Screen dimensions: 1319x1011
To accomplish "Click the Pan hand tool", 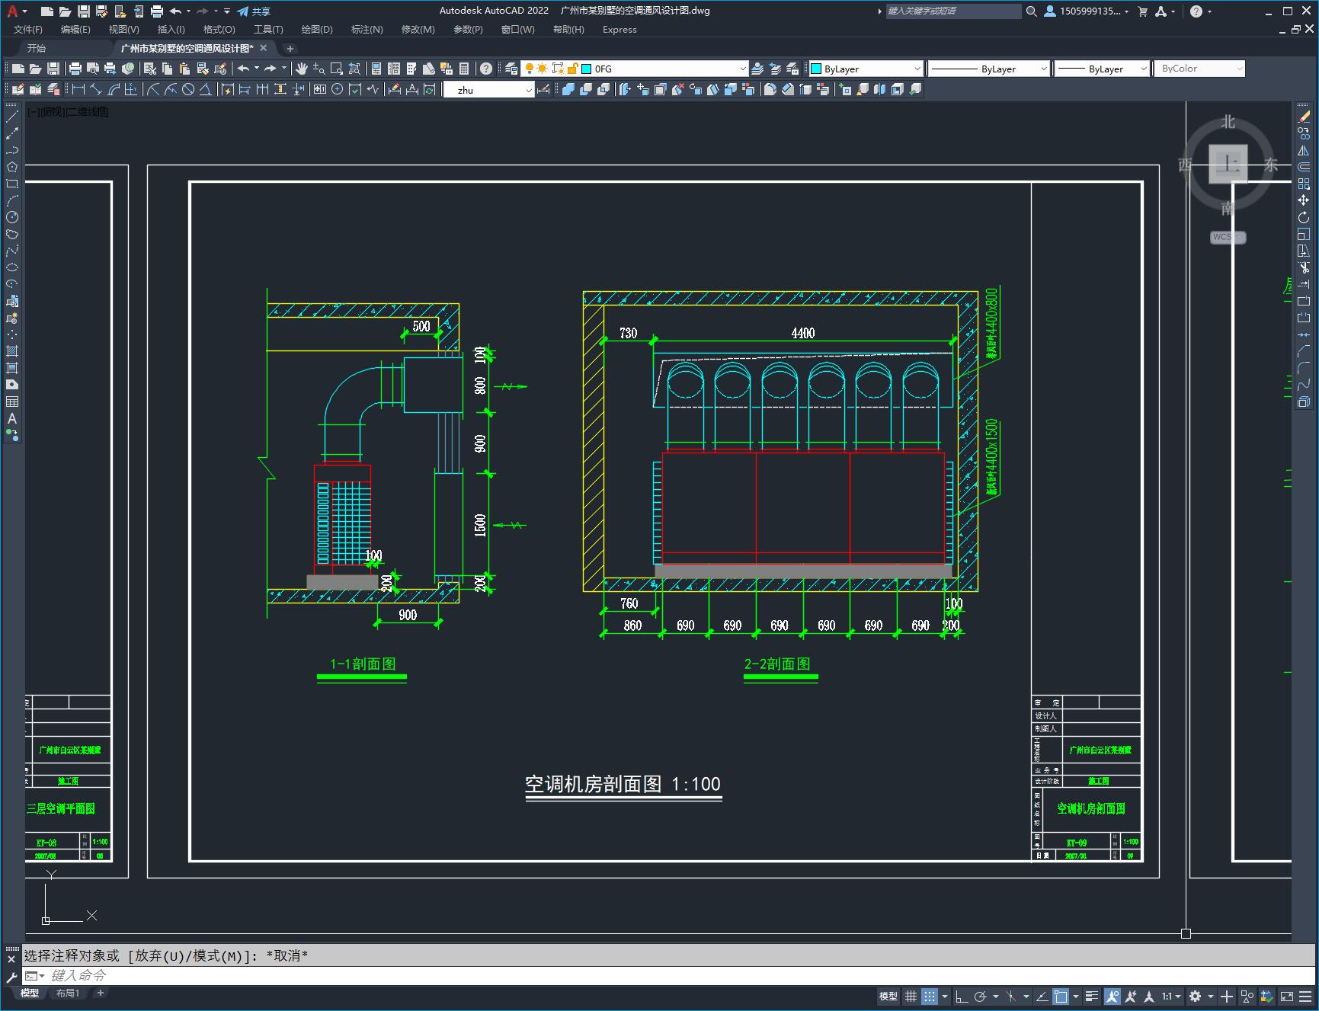I will click(x=302, y=69).
